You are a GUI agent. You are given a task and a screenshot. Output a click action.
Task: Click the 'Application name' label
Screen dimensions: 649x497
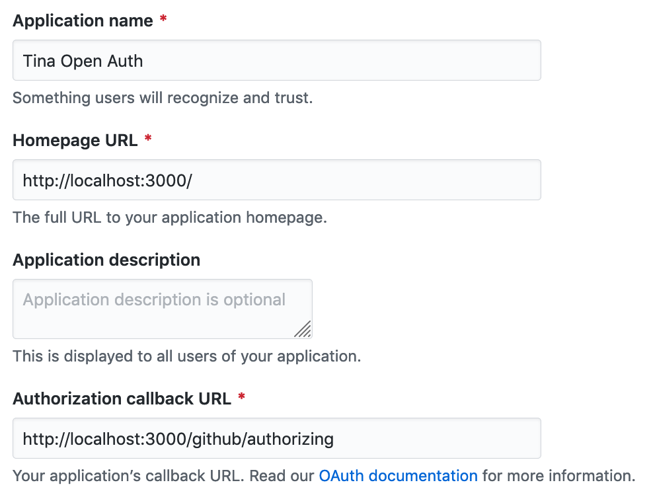pos(83,20)
